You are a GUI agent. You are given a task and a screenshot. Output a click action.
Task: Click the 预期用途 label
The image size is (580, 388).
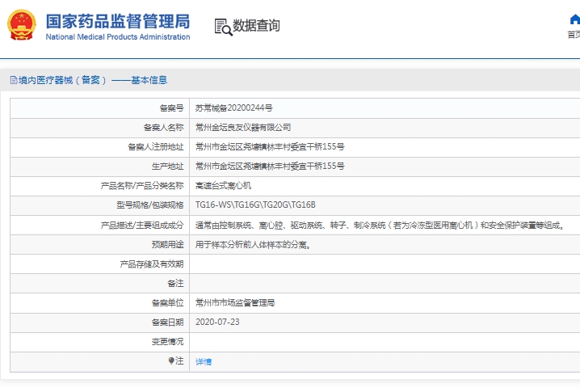167,245
